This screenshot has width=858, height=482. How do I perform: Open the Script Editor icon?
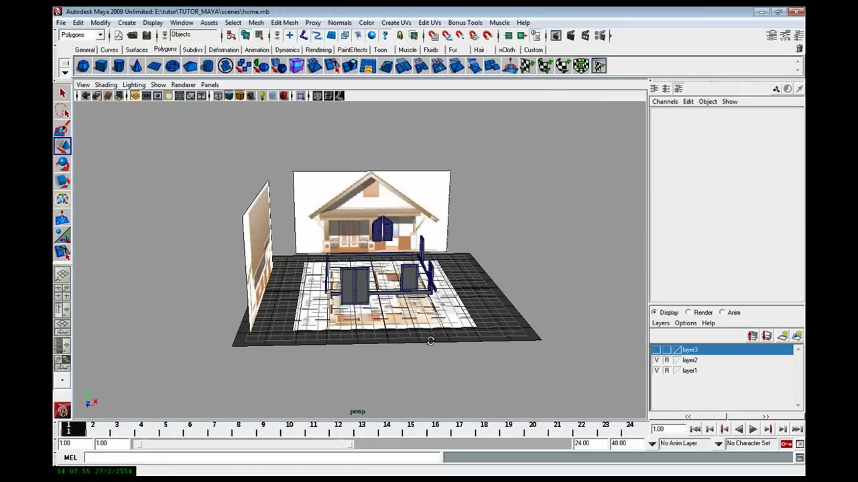coord(800,458)
